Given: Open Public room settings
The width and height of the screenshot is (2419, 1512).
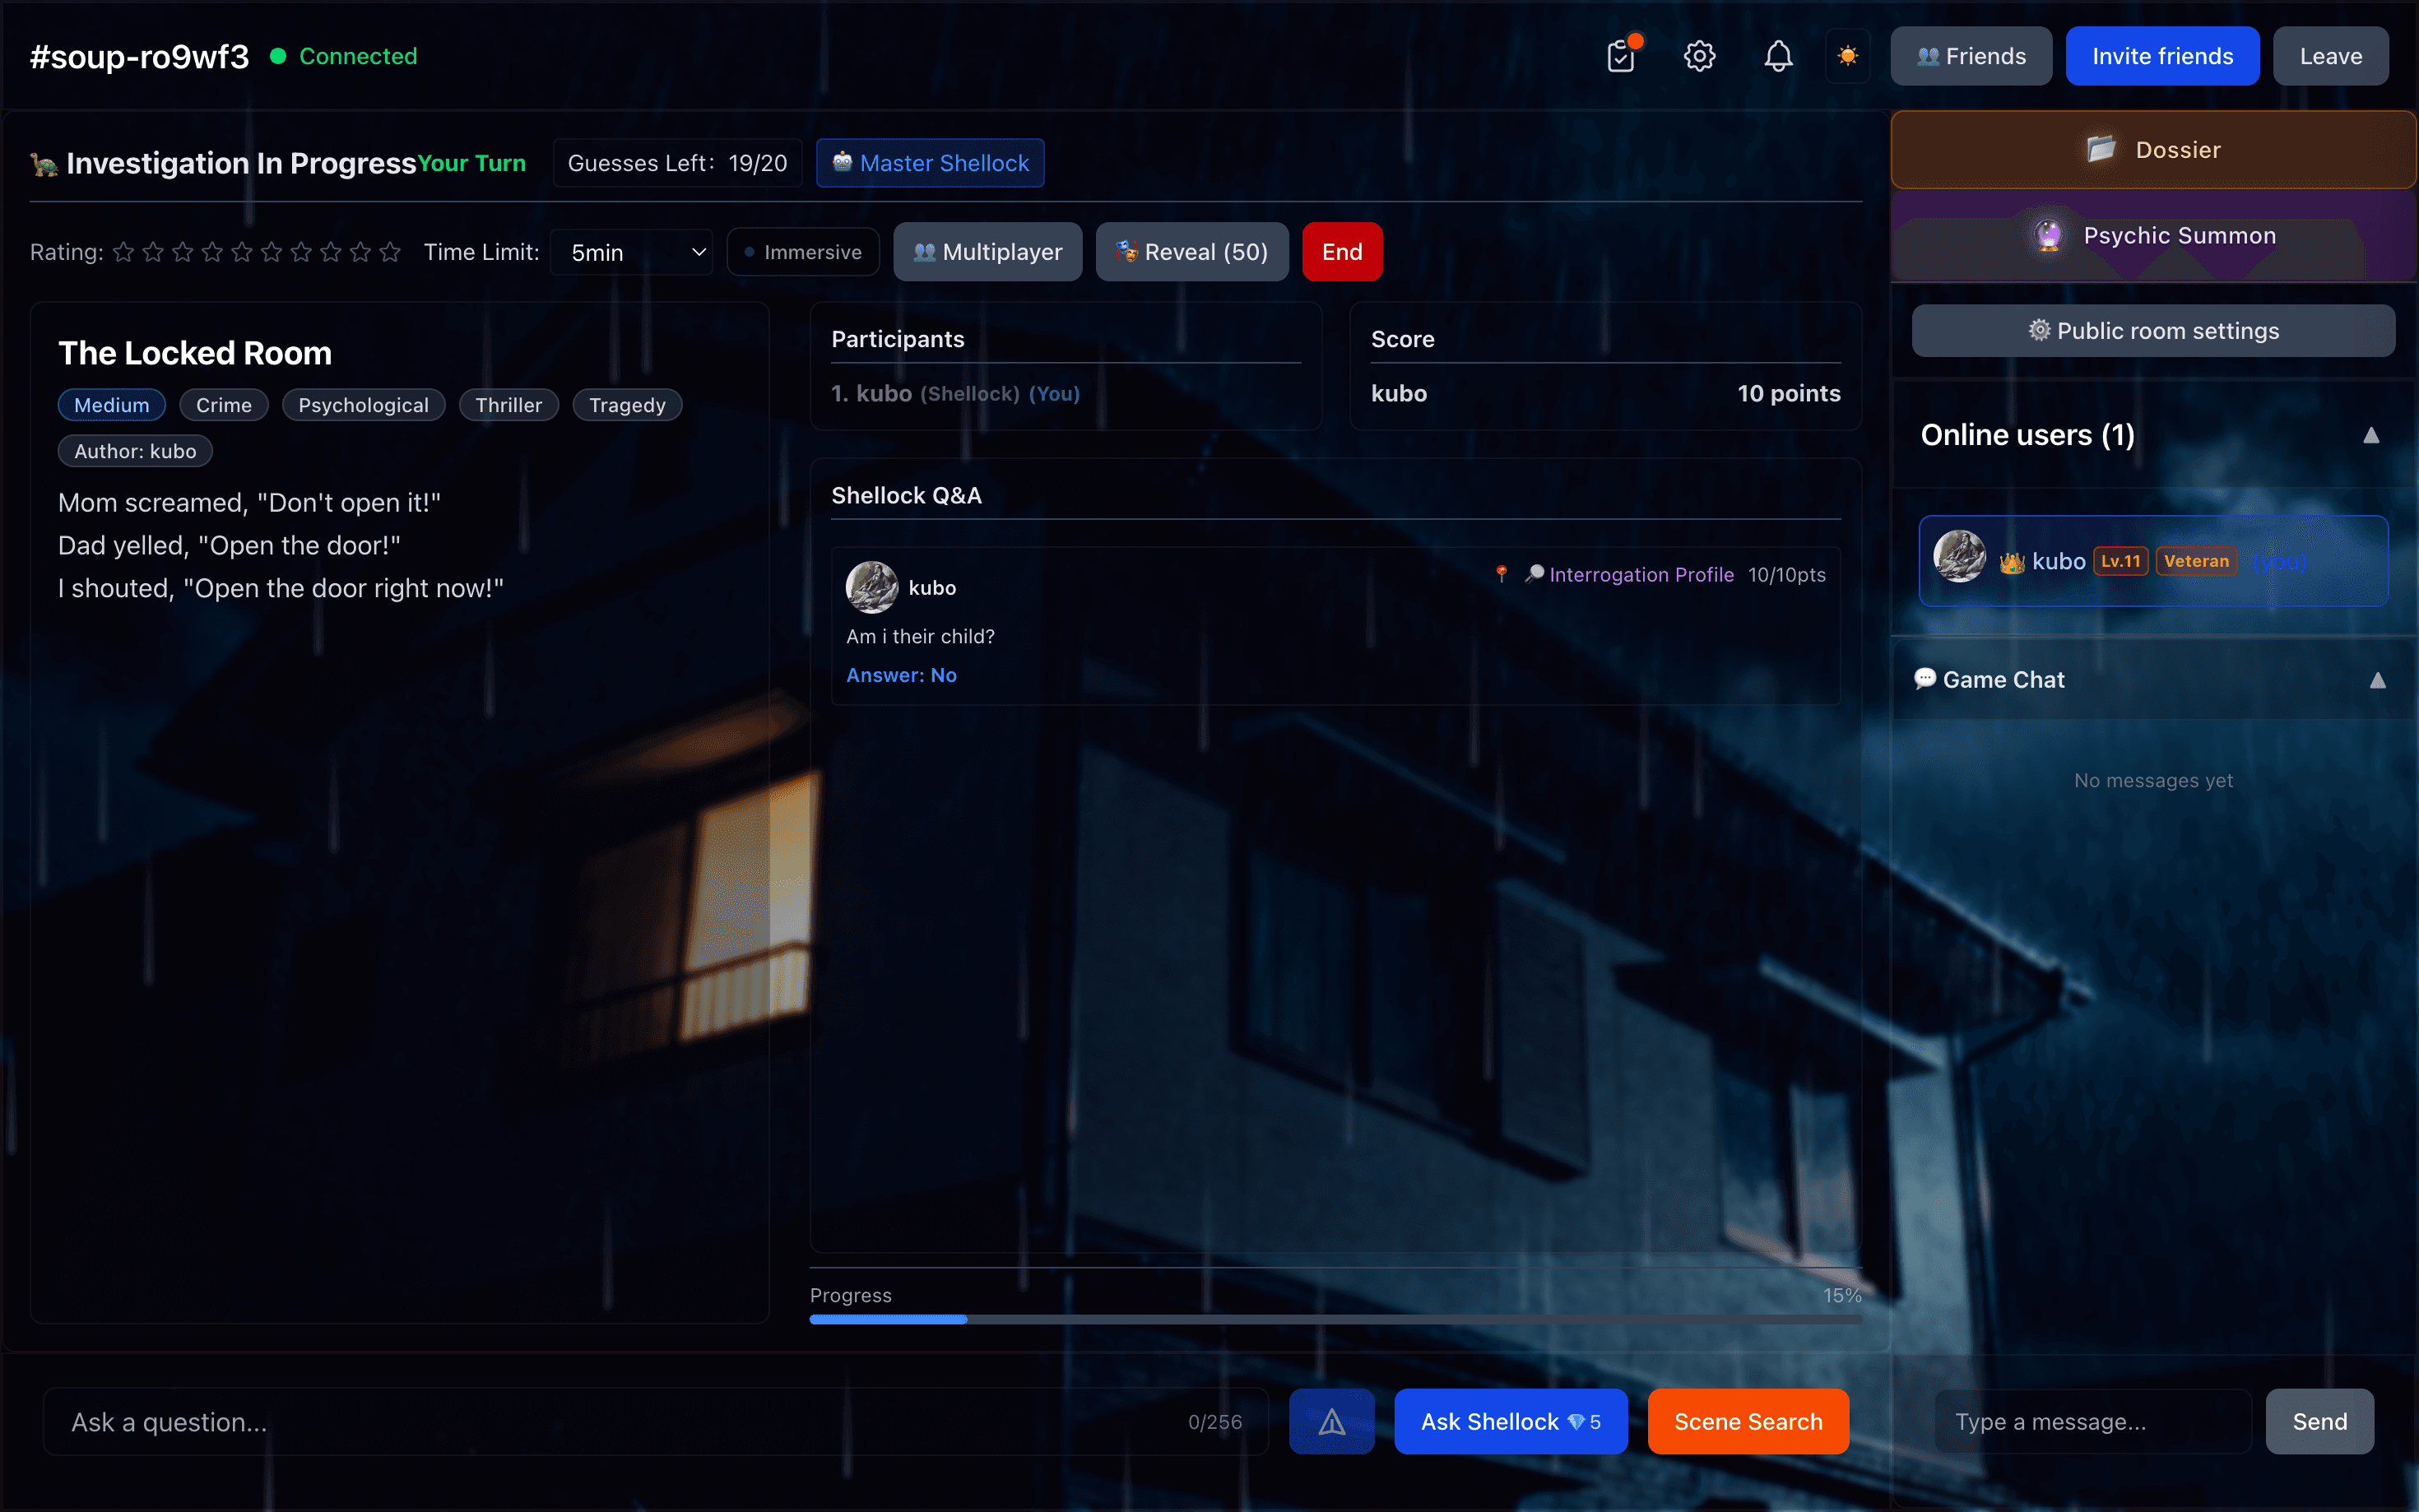Looking at the screenshot, I should pyautogui.click(x=2152, y=330).
